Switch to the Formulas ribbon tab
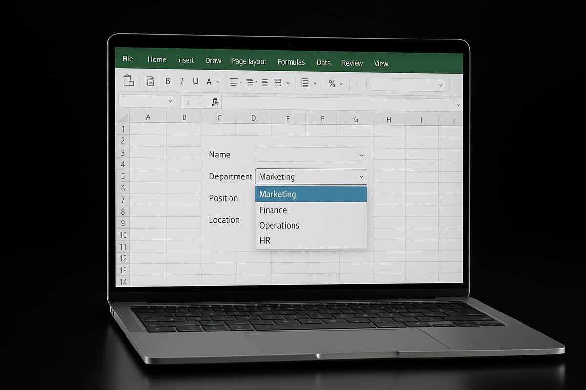Screen dimensions: 586x390 (291, 62)
